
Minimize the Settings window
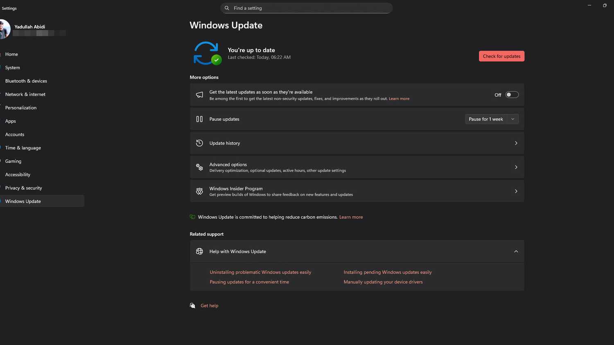(589, 5)
